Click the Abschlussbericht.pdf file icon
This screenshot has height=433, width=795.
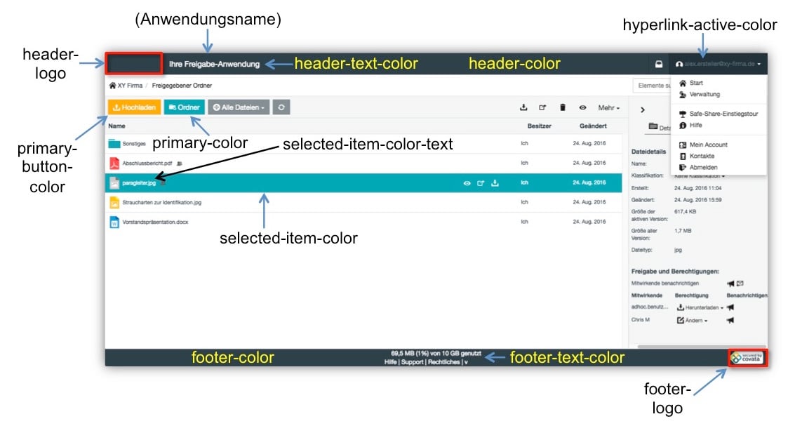[x=114, y=164]
